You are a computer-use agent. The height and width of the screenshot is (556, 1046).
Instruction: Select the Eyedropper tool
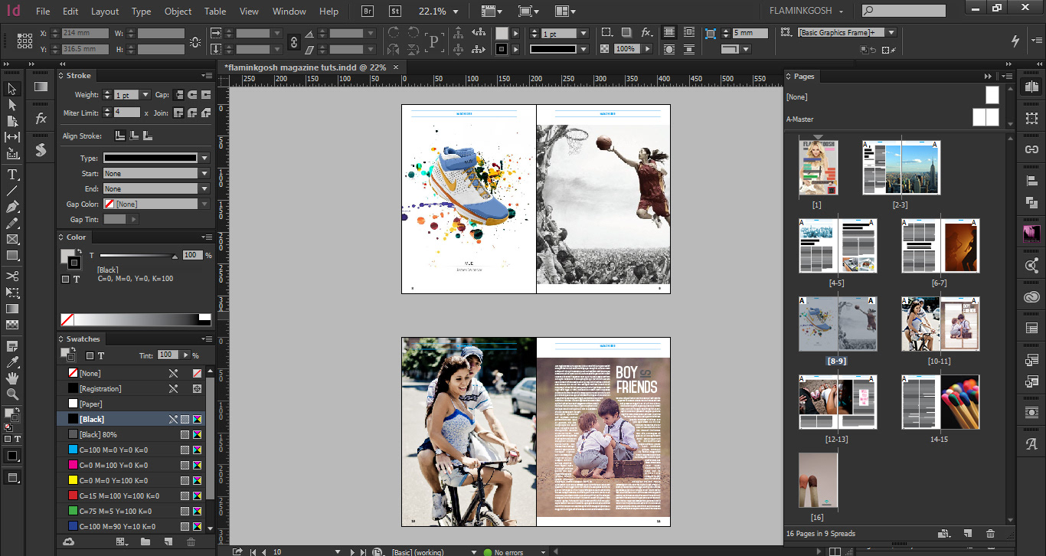(12, 362)
